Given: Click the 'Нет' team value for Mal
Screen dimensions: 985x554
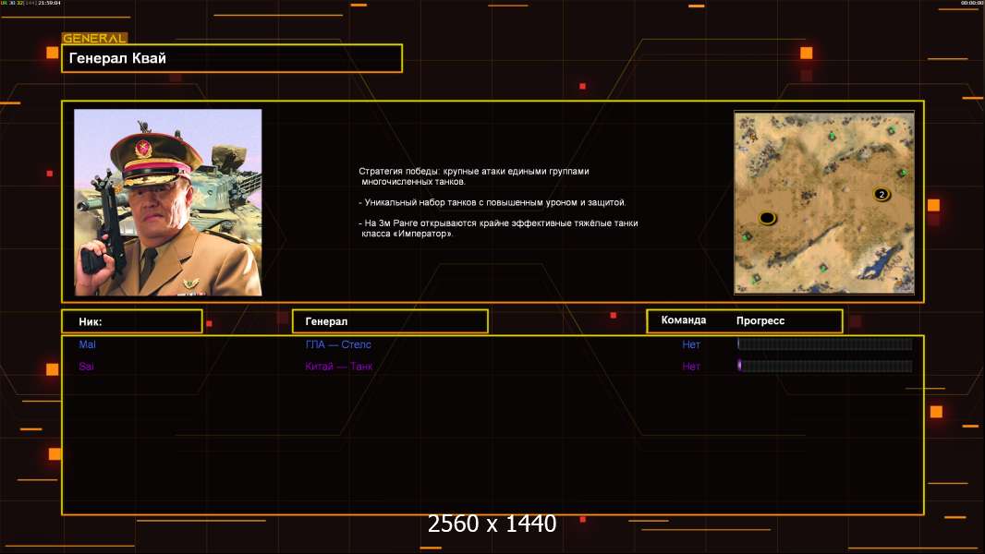Looking at the screenshot, I should coord(691,344).
